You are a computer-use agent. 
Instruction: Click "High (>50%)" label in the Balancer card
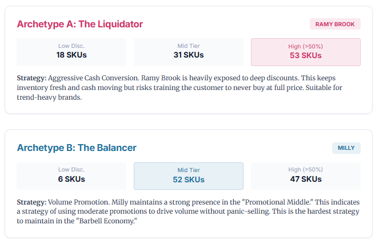306,169
